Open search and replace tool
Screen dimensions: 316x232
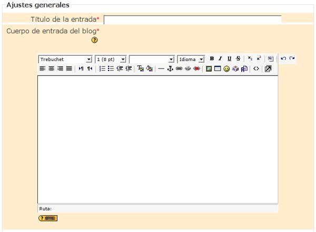tap(244, 69)
